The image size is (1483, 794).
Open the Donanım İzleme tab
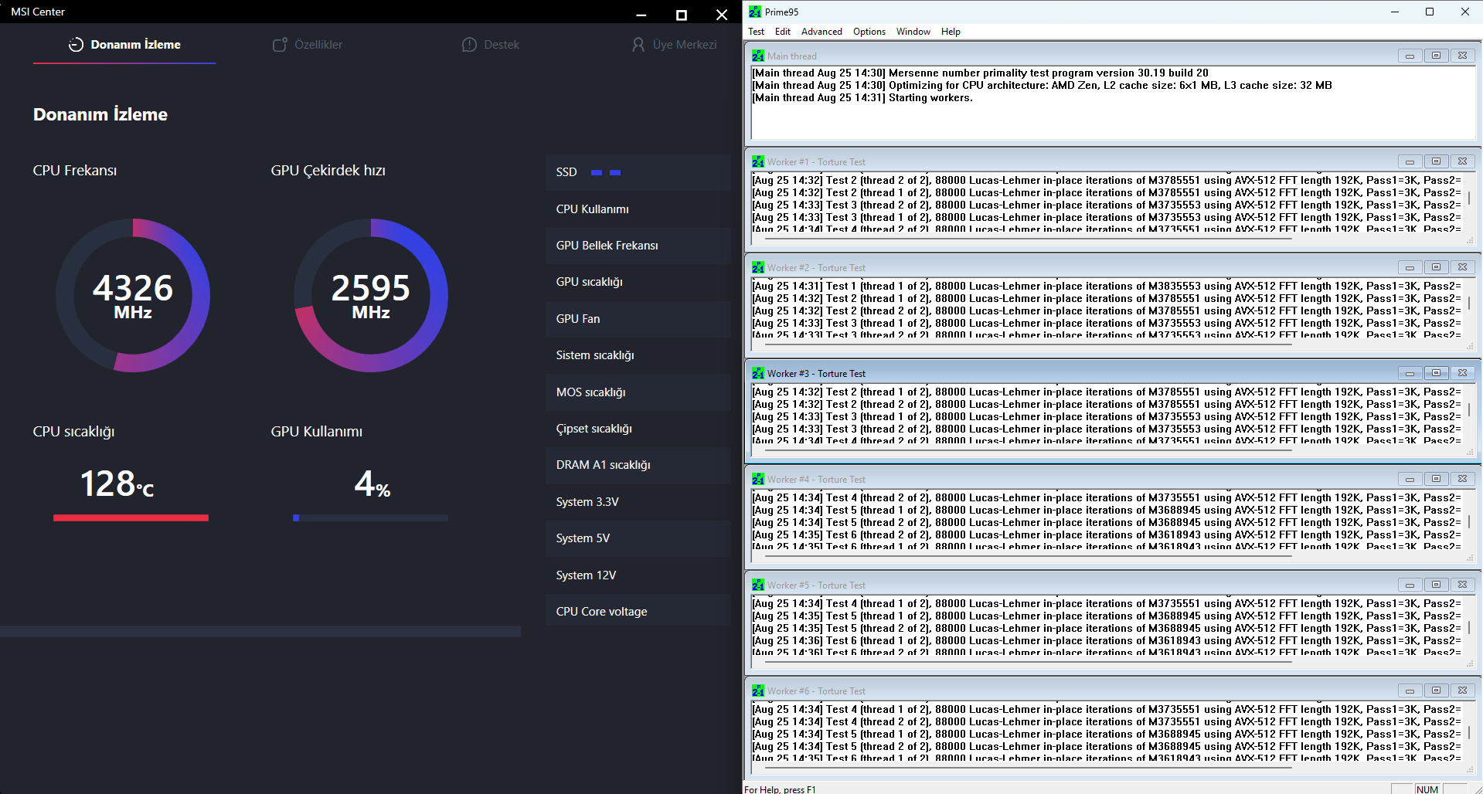click(124, 45)
